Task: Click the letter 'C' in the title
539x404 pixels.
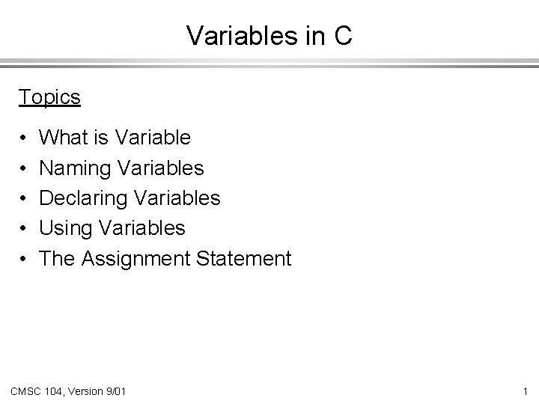Action: (342, 35)
